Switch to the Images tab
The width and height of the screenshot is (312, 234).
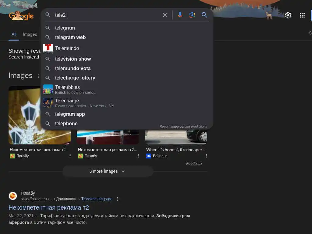[30, 34]
